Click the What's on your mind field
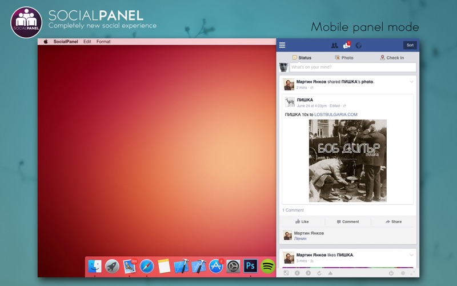457x286 pixels. pos(352,67)
